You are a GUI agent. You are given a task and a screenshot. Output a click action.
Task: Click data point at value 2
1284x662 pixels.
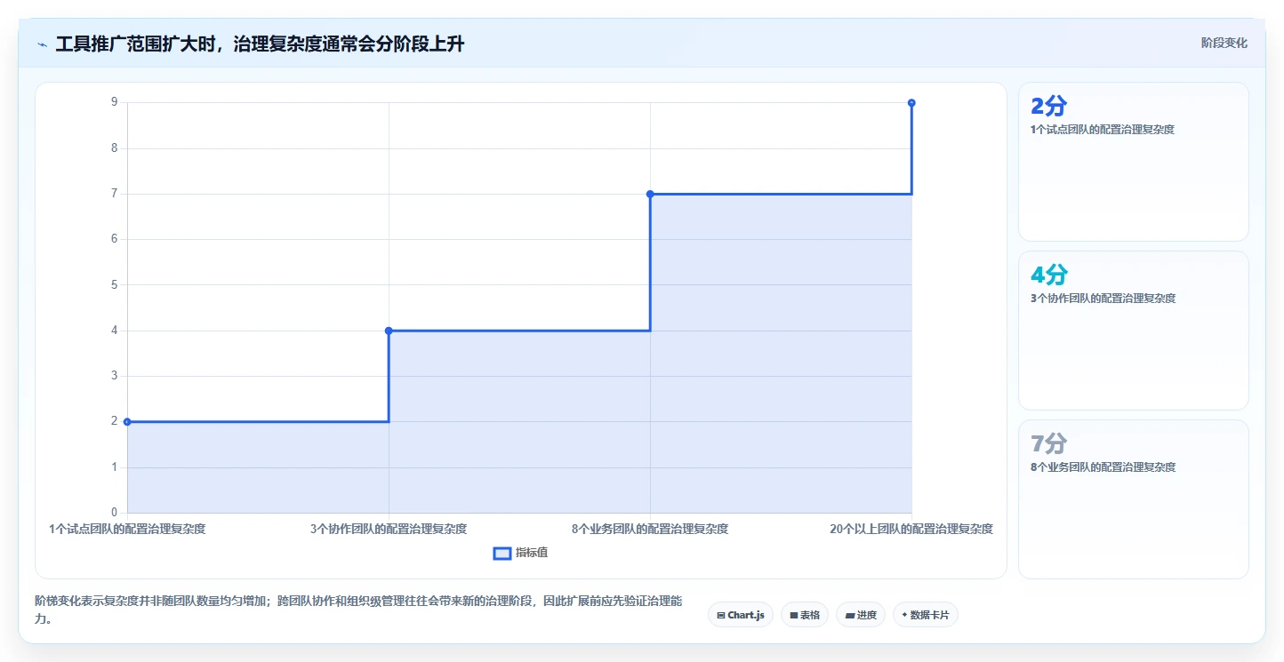click(x=127, y=421)
